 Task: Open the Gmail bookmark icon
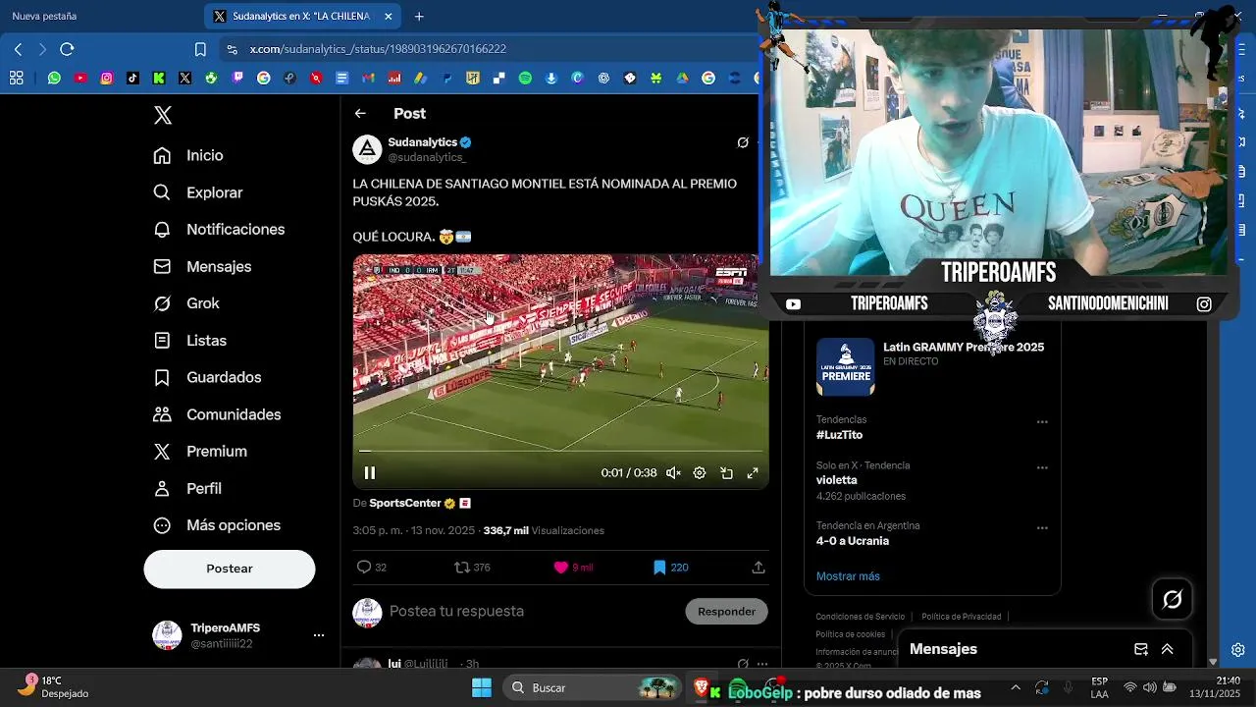(x=368, y=78)
